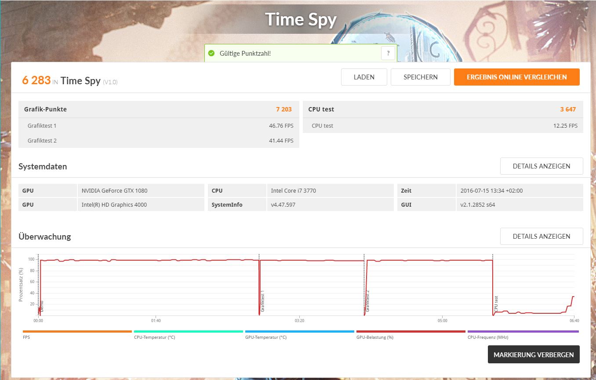
Task: Select the Demo marker in the chart
Action: pyautogui.click(x=42, y=307)
